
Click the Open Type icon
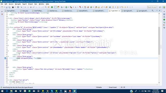[96, 7]
